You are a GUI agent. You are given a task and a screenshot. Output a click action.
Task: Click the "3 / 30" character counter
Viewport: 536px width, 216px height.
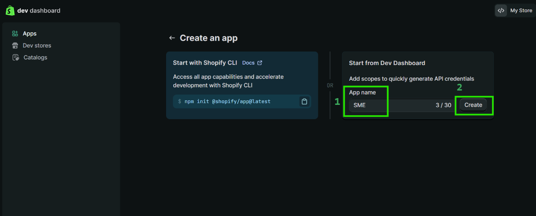coord(443,105)
